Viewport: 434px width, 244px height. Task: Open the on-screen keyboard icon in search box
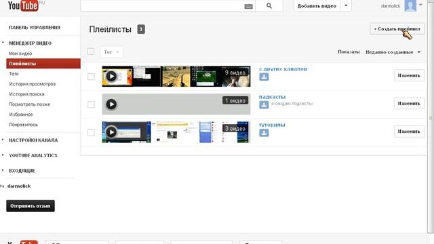248,6
